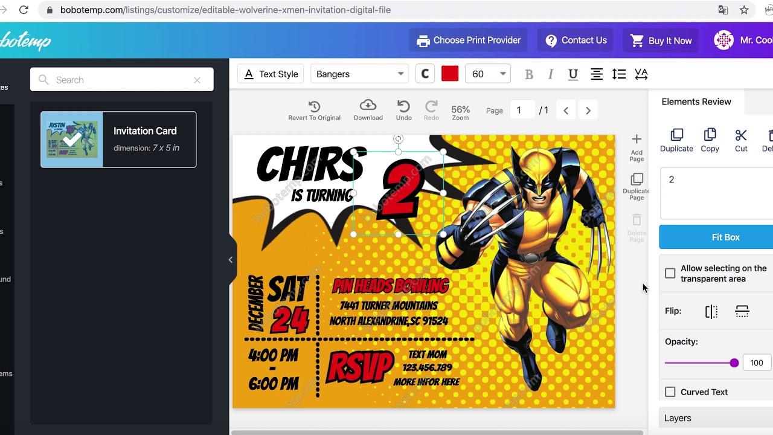
Task: Select PIN HEADS BOWLING text on canvas
Action: tap(390, 285)
